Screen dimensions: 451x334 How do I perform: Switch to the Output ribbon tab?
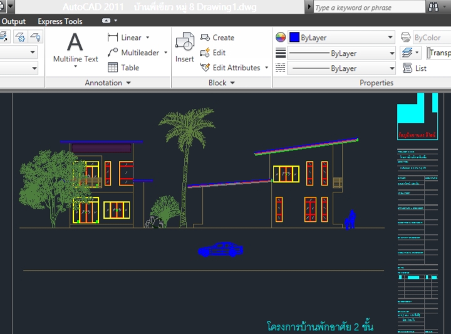[13, 21]
